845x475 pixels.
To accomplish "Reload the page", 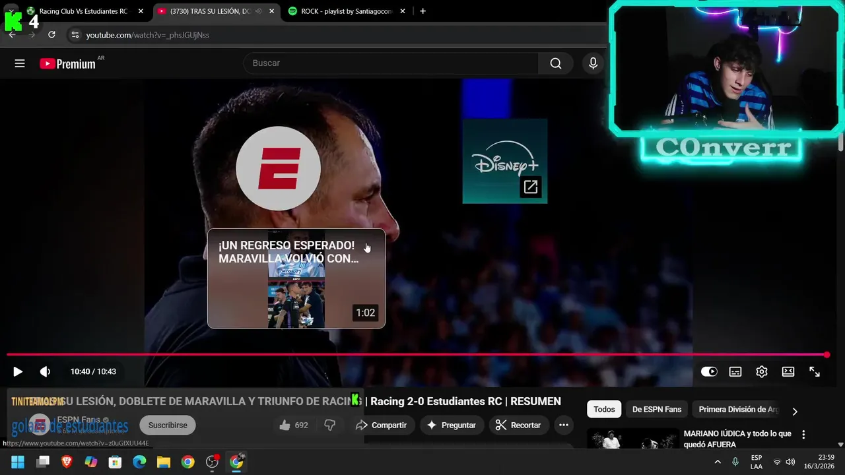I will (51, 34).
